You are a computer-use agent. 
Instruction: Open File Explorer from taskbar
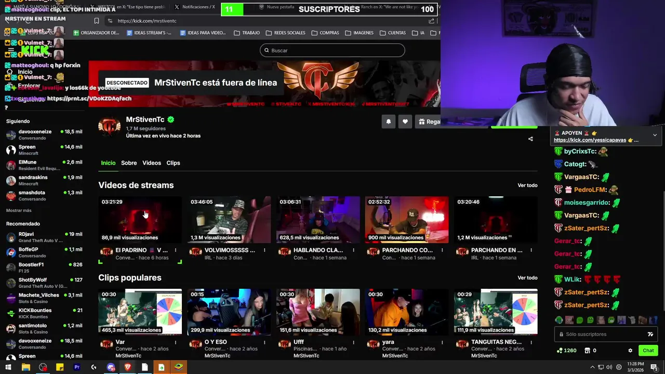[26, 367]
